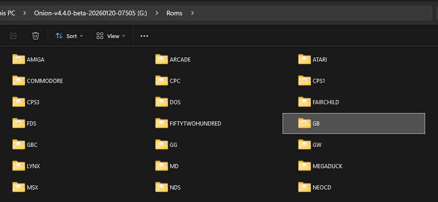Open the View dropdown menu

click(111, 36)
